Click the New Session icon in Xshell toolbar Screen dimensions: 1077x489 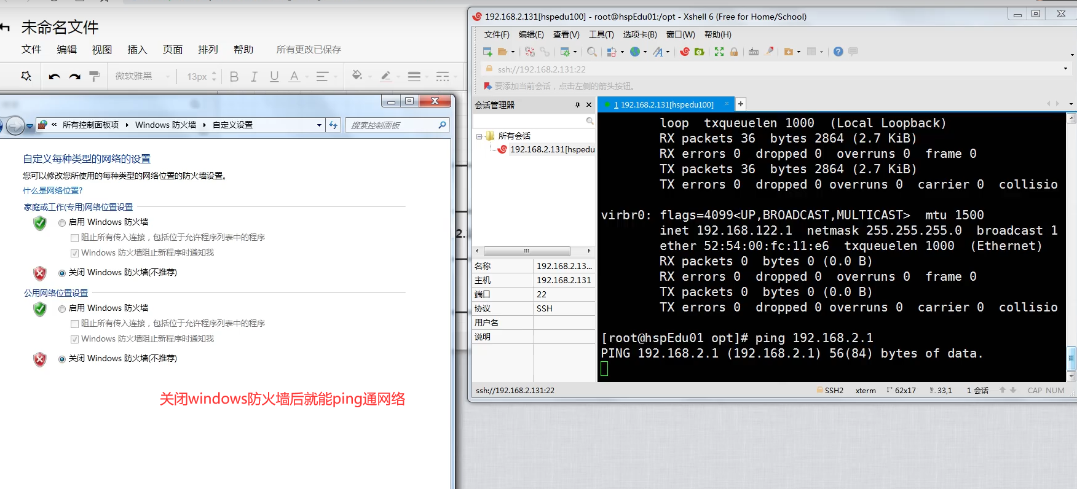click(x=487, y=52)
